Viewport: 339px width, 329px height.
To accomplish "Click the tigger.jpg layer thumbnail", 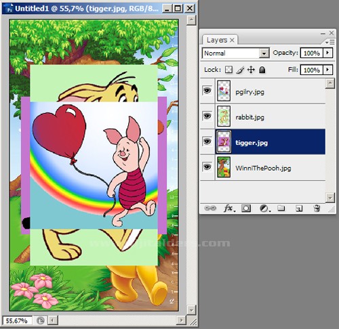I will (x=224, y=141).
